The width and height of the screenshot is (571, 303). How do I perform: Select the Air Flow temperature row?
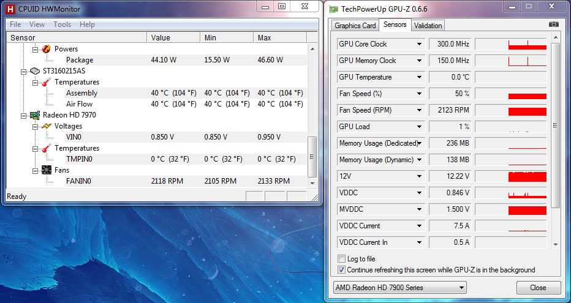[186, 104]
